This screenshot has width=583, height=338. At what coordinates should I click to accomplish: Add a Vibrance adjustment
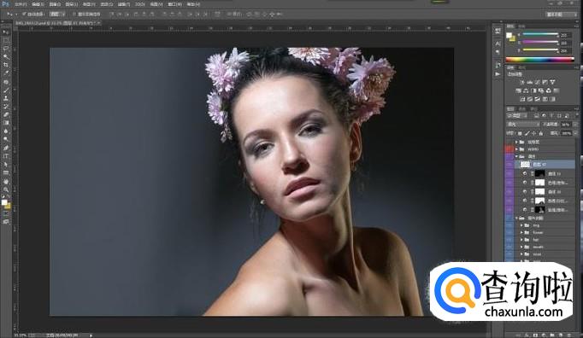click(x=552, y=82)
